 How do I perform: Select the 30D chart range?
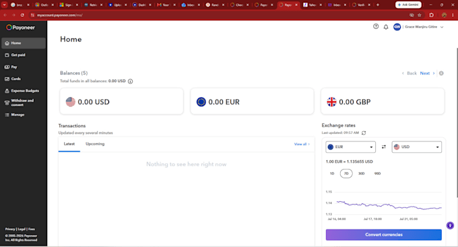pyautogui.click(x=361, y=174)
